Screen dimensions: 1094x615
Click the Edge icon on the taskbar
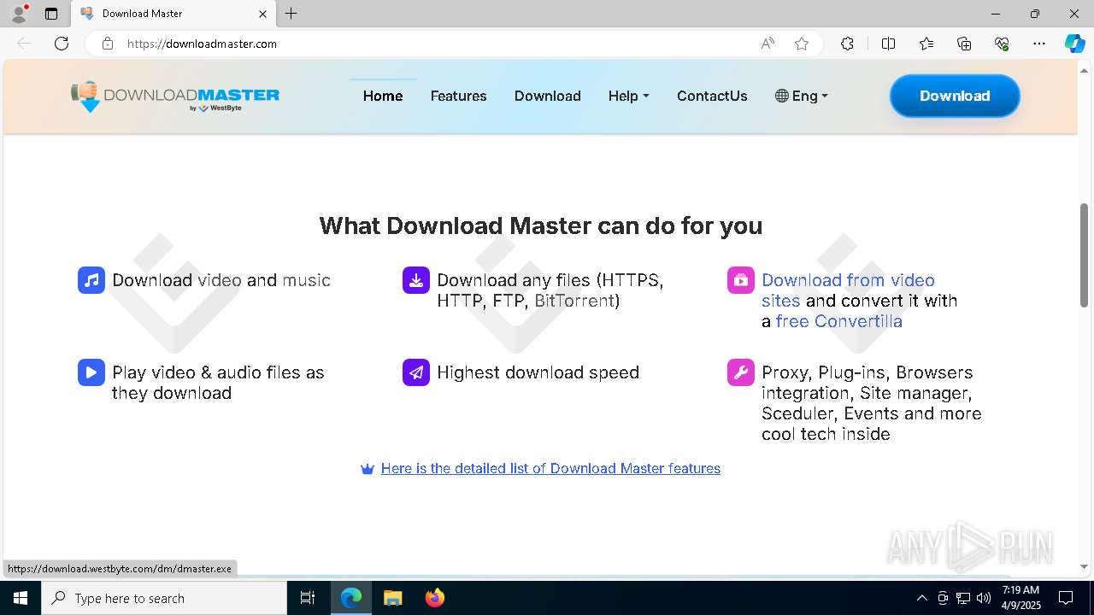(x=351, y=598)
